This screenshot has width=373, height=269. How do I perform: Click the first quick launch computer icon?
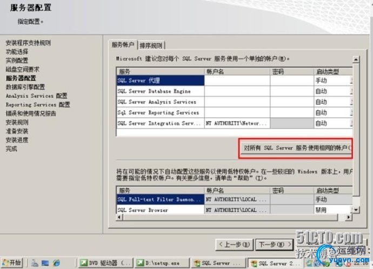35,263
